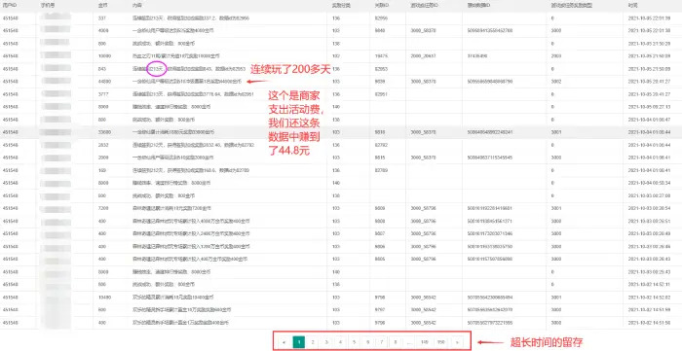Screen dimensions: 682x351
Task: Select the coin value 337 cell
Action: tap(102, 18)
